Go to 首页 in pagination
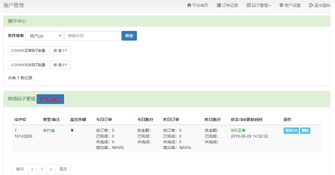Viewport: 335px width, 175px height. 20,169
